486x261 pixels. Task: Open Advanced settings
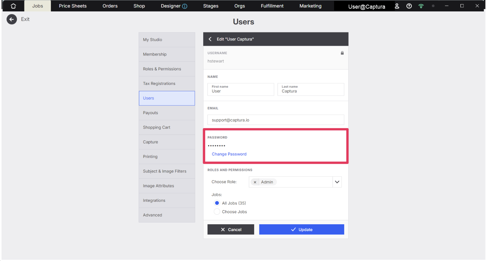coord(167,215)
